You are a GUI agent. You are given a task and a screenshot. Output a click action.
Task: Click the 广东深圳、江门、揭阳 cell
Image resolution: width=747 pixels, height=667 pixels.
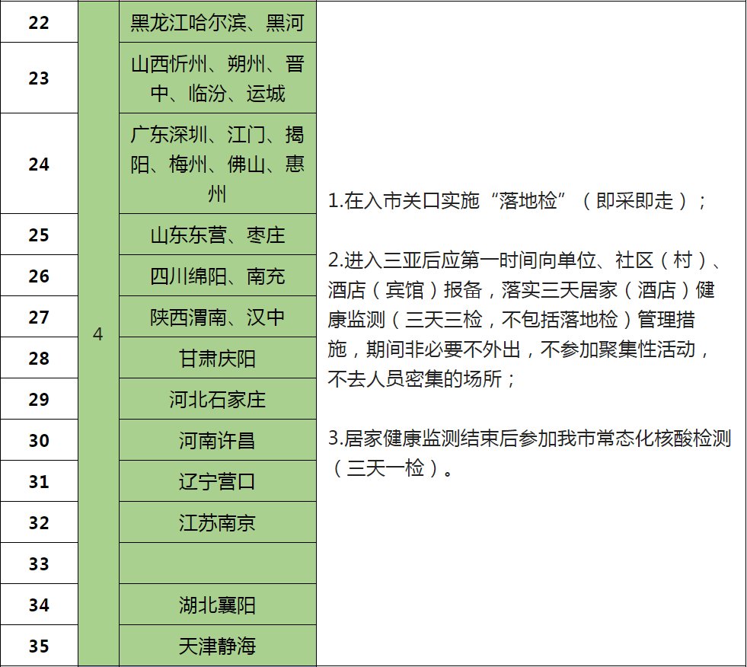point(217,164)
